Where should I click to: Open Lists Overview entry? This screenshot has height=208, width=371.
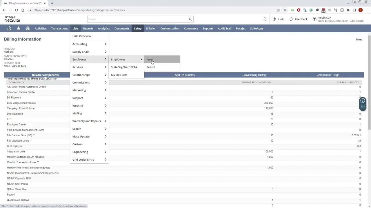pyautogui.click(x=89, y=36)
